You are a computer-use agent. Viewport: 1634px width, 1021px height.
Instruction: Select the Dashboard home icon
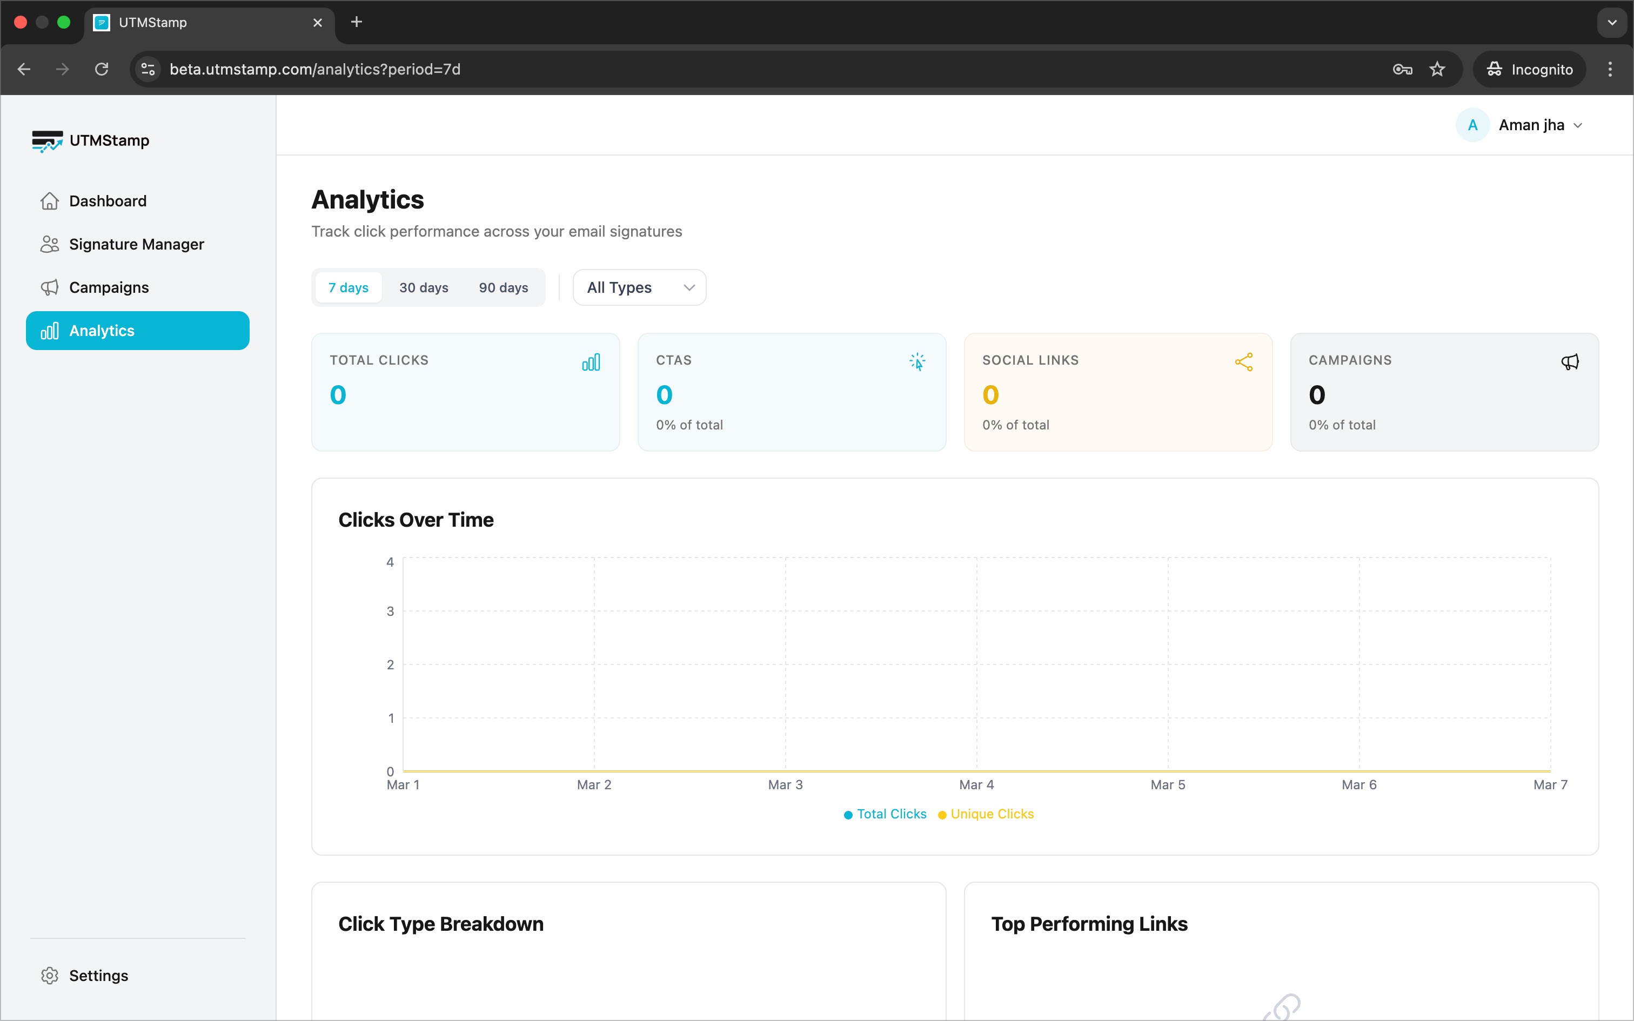click(x=49, y=200)
